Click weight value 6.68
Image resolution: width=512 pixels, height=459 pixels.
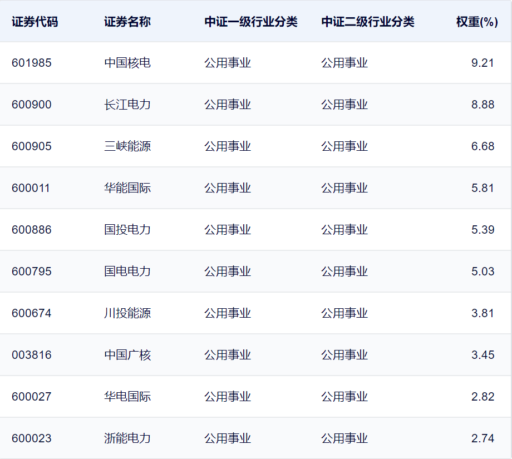pos(483,146)
